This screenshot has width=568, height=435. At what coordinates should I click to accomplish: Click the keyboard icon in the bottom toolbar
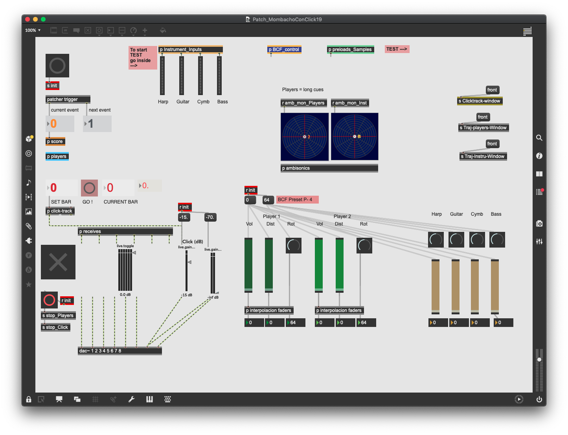coord(167,399)
